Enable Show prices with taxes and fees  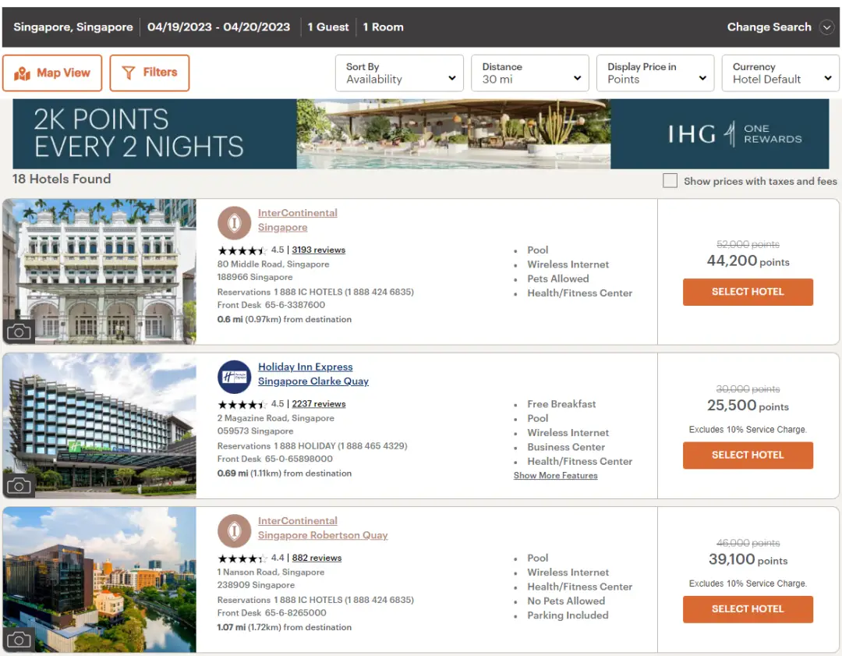[670, 181]
